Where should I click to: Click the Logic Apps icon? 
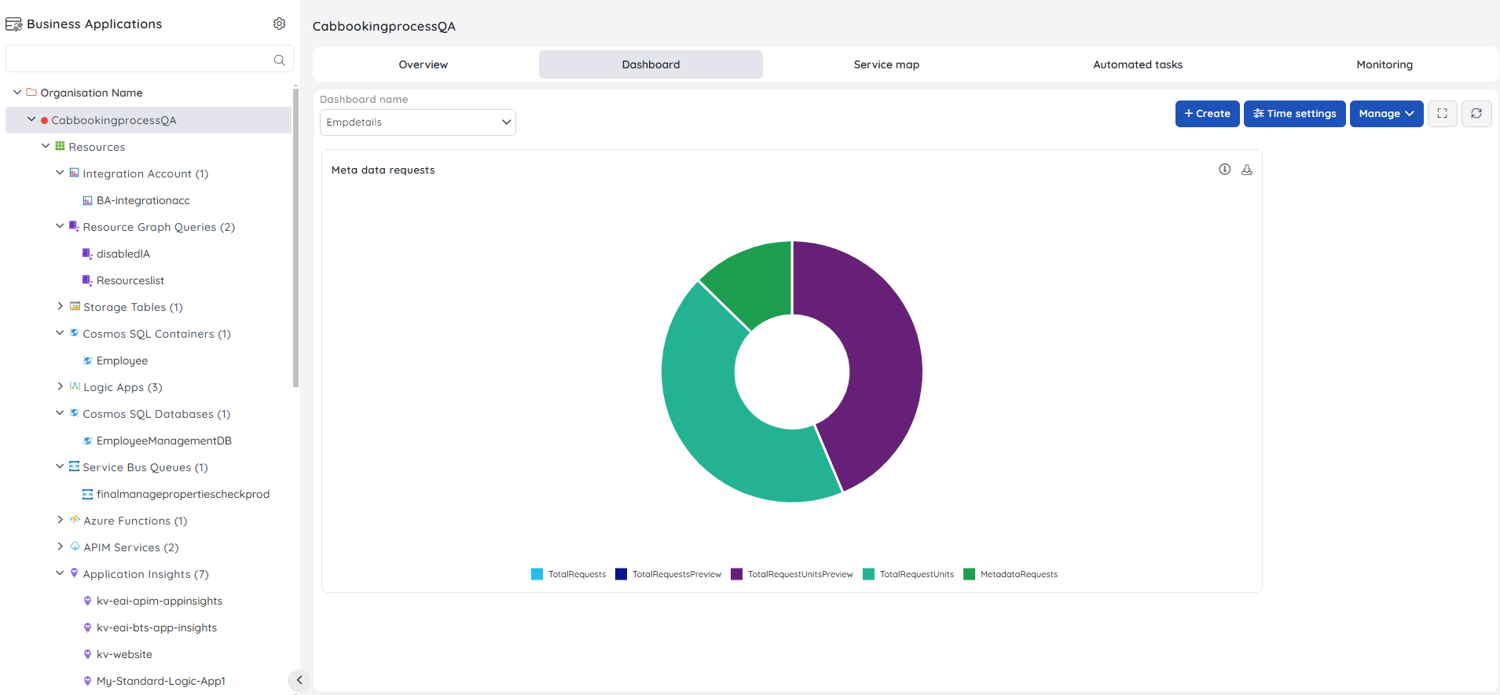click(x=75, y=386)
